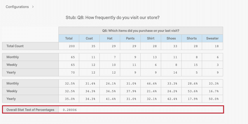
Task: Choose the Pants column header
Action: point(130,38)
